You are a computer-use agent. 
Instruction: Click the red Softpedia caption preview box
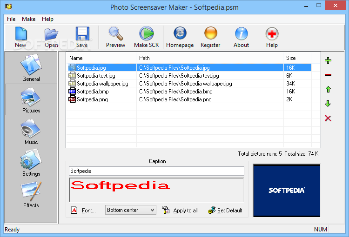(156, 190)
